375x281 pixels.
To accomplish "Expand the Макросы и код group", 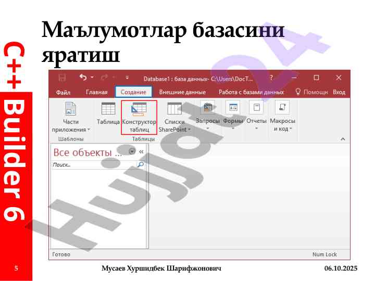I will pos(282,117).
